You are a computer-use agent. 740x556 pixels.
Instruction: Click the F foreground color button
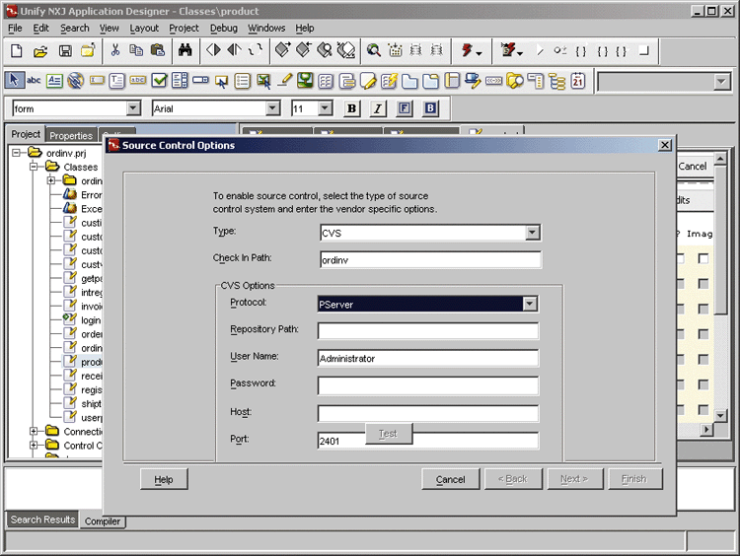404,108
